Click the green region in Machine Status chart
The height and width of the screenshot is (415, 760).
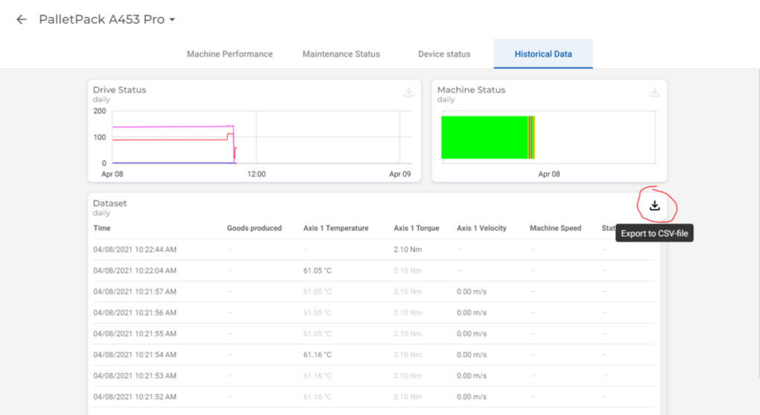[x=484, y=137]
